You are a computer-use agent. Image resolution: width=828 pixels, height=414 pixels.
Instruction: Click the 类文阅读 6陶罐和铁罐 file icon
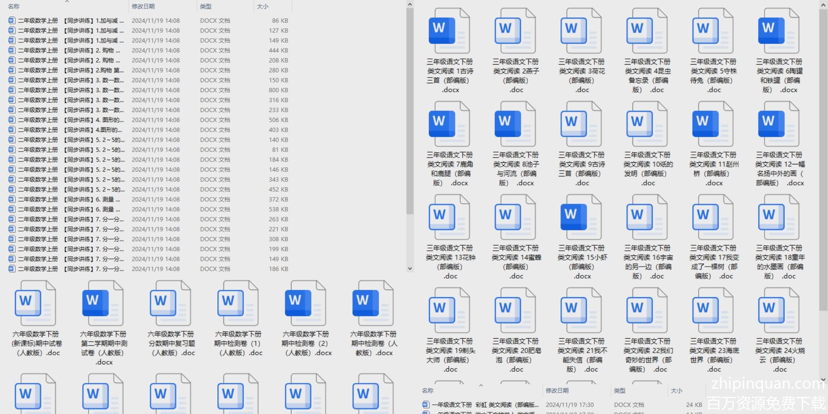pyautogui.click(x=778, y=31)
